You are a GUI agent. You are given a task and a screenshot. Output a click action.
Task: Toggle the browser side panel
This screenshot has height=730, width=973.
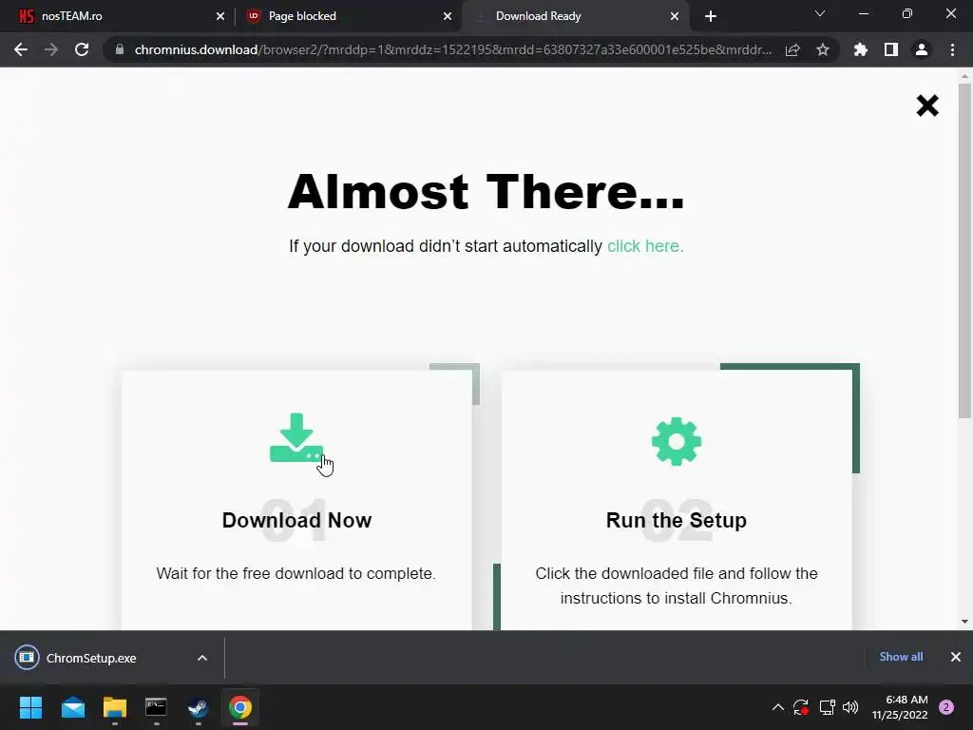point(891,49)
